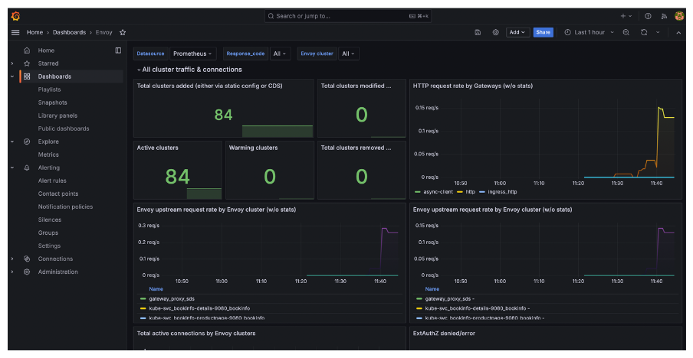The height and width of the screenshot is (358, 693).
Task: Click the zoom out time range icon
Action: 626,32
